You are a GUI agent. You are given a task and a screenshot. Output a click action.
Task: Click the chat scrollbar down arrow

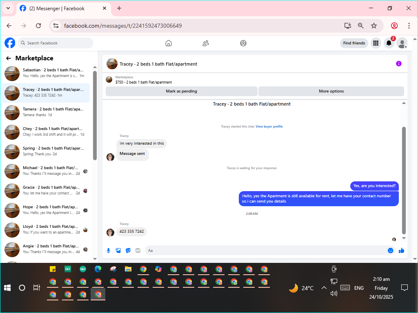point(404,238)
